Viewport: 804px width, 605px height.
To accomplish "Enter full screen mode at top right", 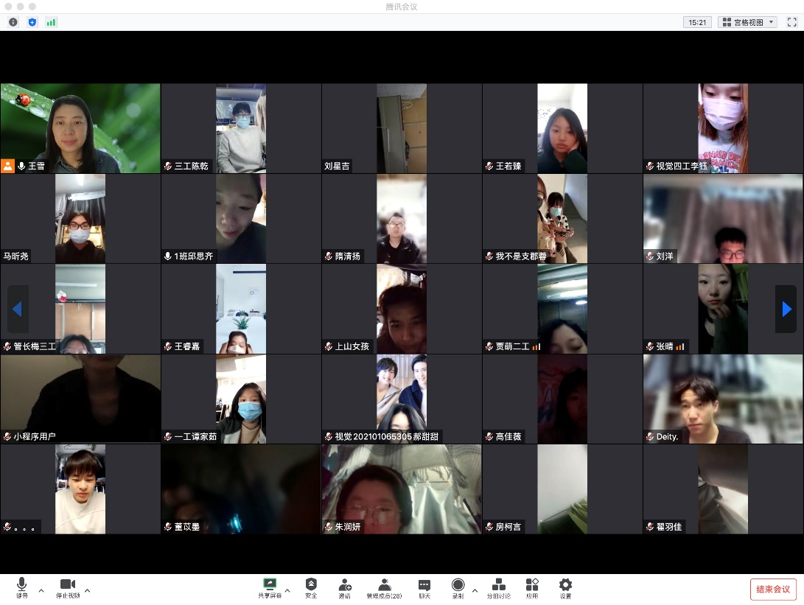I will coord(792,22).
